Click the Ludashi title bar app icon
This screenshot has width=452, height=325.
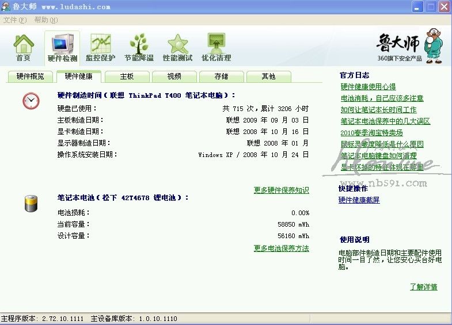click(6, 6)
